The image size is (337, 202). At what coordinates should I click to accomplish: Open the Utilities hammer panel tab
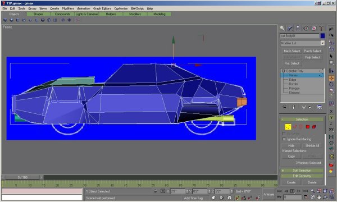click(321, 28)
